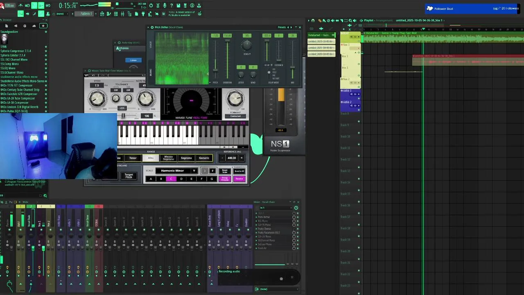524x295 pixels.
Task: Toggle the Receive button in Waves Tune
Action: tap(239, 179)
